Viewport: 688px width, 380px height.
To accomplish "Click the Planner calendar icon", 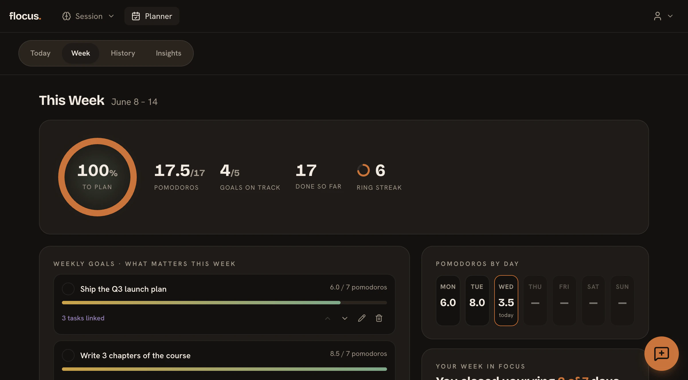I will [x=136, y=16].
